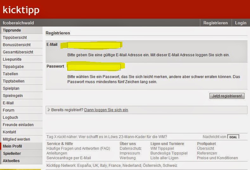Open Gesamtübersicht in the sidebar
Screen dimensions: 250x170
[x=22, y=52]
